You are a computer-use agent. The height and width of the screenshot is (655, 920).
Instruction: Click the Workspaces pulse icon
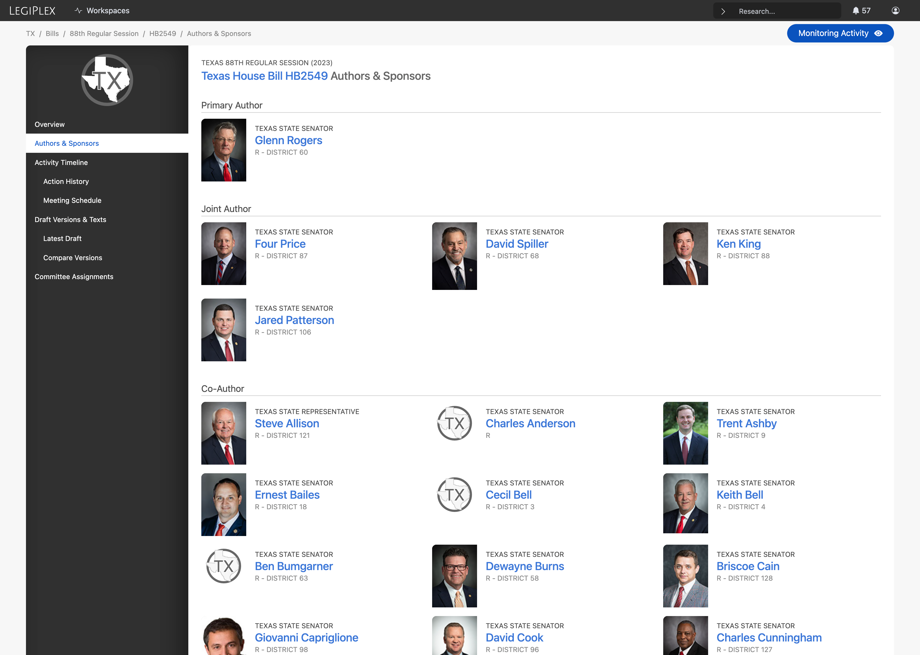[x=78, y=11]
